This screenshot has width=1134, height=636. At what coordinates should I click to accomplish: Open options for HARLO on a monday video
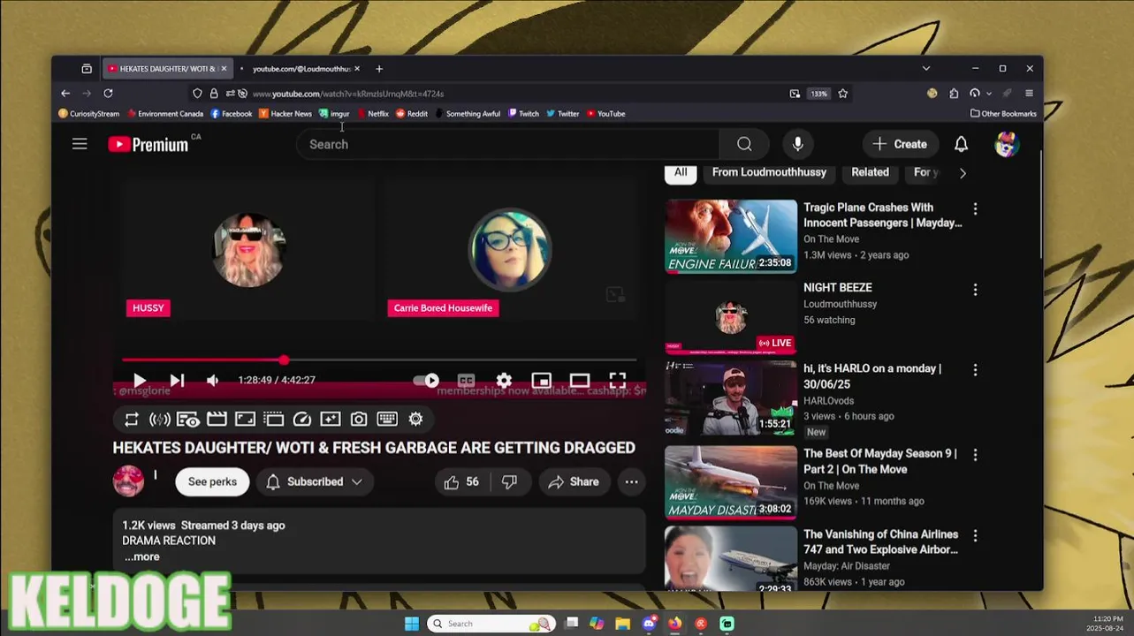point(975,371)
